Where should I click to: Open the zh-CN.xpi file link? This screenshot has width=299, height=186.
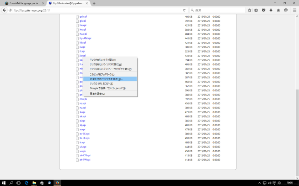[x=85, y=155]
